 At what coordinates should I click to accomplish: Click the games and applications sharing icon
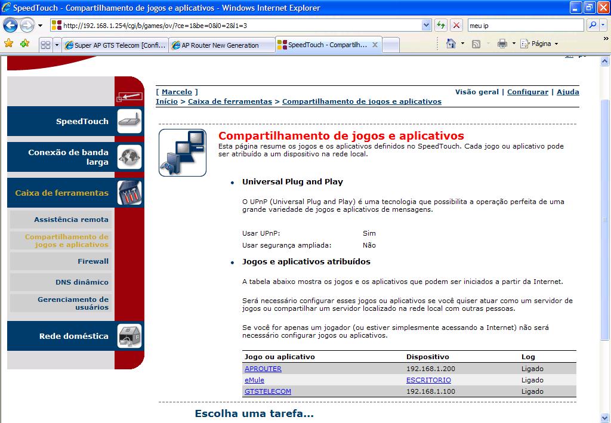183,153
